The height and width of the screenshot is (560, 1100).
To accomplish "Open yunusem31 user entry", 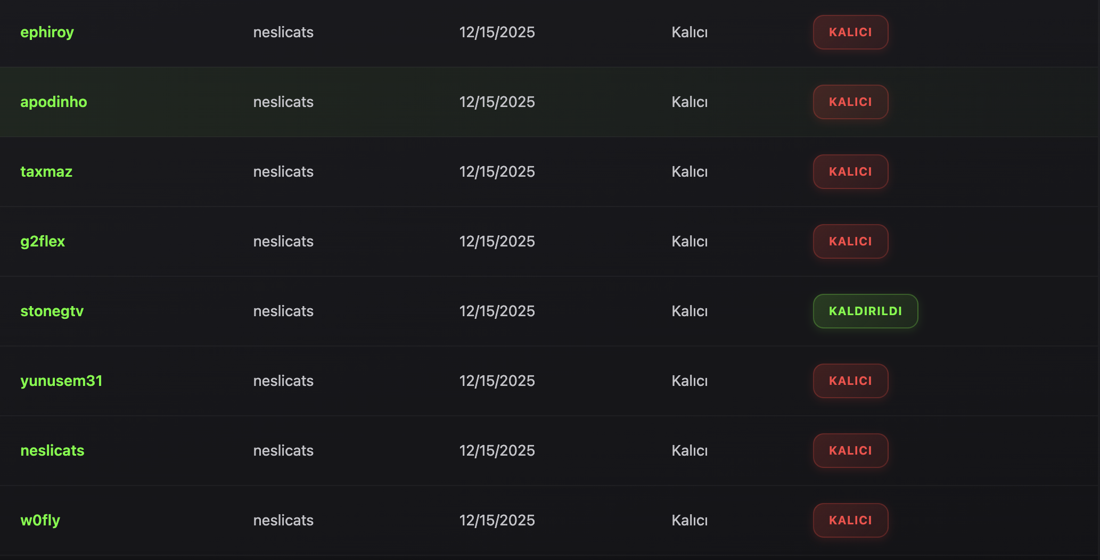I will click(x=61, y=381).
